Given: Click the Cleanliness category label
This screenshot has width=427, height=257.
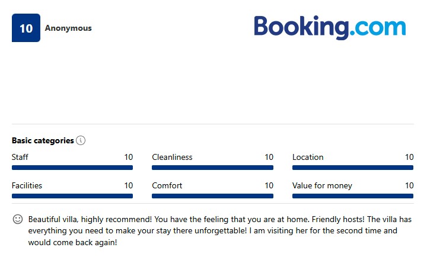Looking at the screenshot, I should point(172,158).
